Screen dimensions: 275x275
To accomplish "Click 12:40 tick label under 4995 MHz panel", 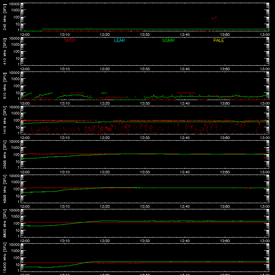I will click(x=185, y=207).
